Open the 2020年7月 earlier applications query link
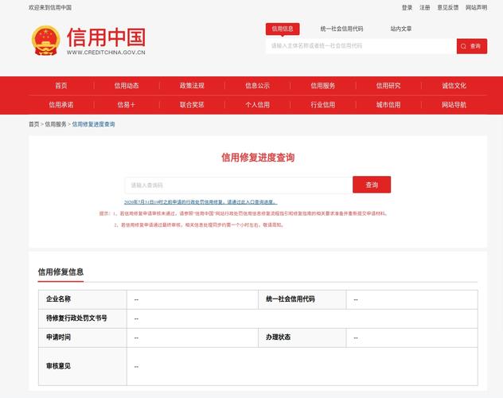Viewport: 503px width, 398px height. pyautogui.click(x=201, y=202)
